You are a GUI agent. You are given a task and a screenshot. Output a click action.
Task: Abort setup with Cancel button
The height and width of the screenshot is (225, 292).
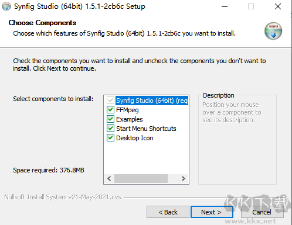[x=262, y=212]
